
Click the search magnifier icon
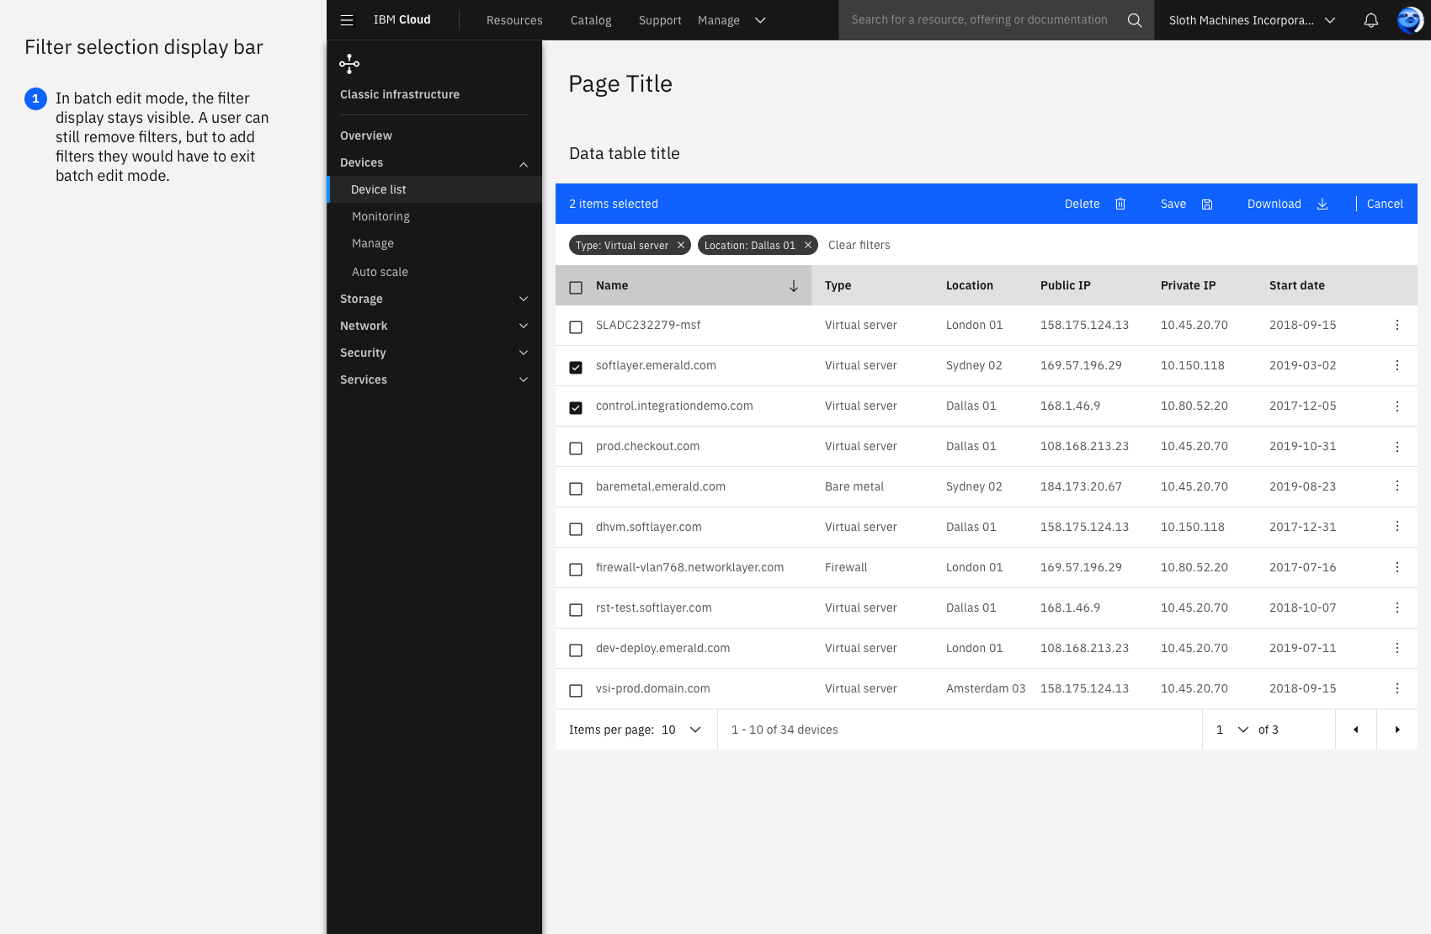[x=1134, y=20]
